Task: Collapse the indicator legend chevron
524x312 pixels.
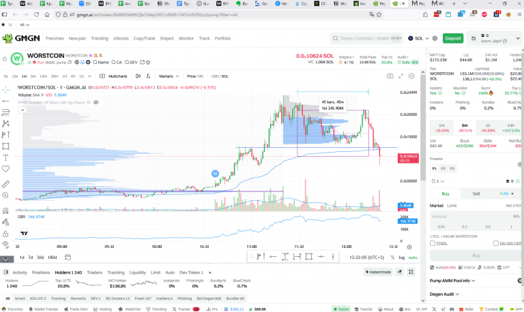Action: pos(22,110)
